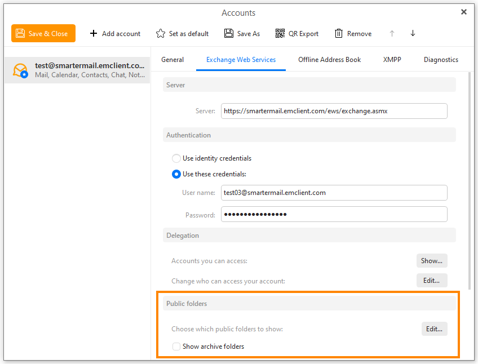Viewport: 478px width, 364px height.
Task: Remove account using trash icon
Action: [339, 33]
